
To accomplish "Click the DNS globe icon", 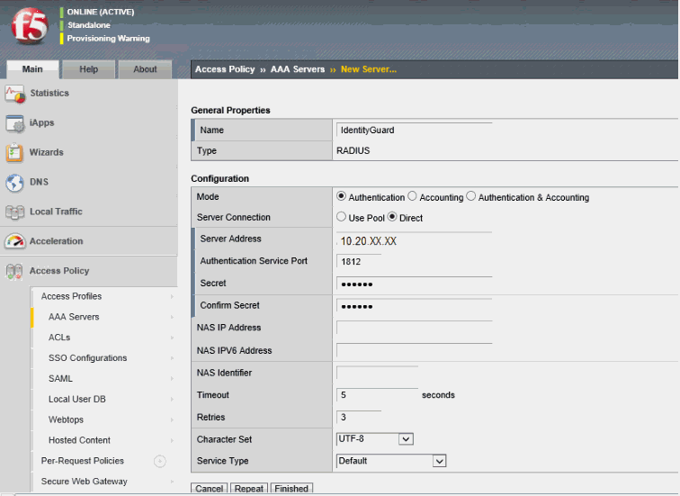I will (x=14, y=183).
